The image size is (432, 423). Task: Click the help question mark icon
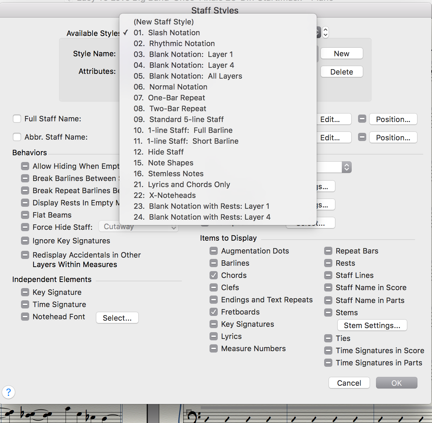click(8, 392)
